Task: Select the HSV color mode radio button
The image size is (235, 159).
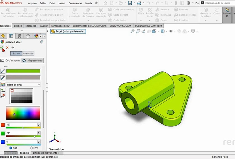Action: point(31,148)
